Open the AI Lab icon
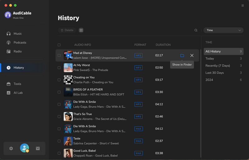 (9, 93)
